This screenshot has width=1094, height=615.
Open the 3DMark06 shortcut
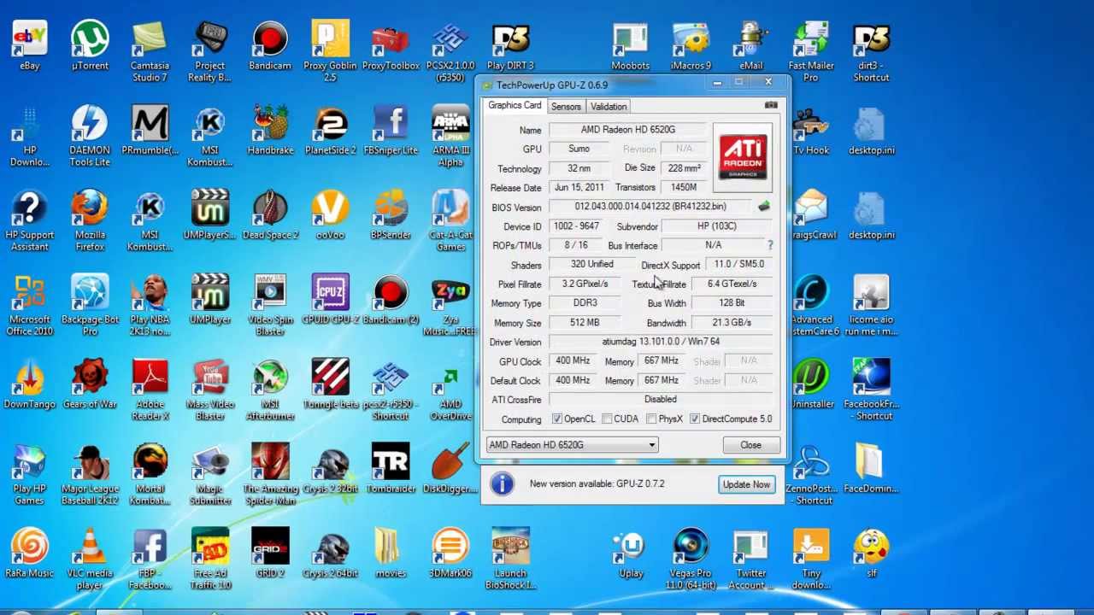[x=450, y=552]
